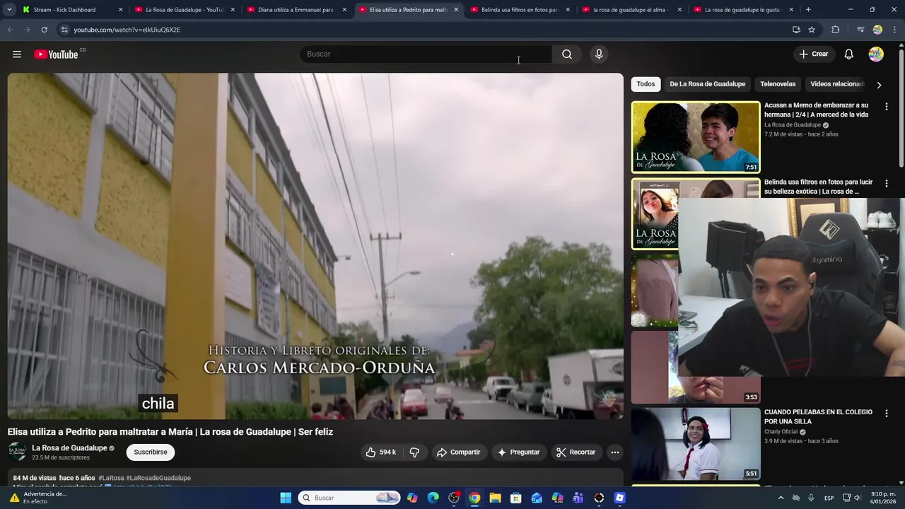Open the ESP language indicator in tray

pos(829,498)
